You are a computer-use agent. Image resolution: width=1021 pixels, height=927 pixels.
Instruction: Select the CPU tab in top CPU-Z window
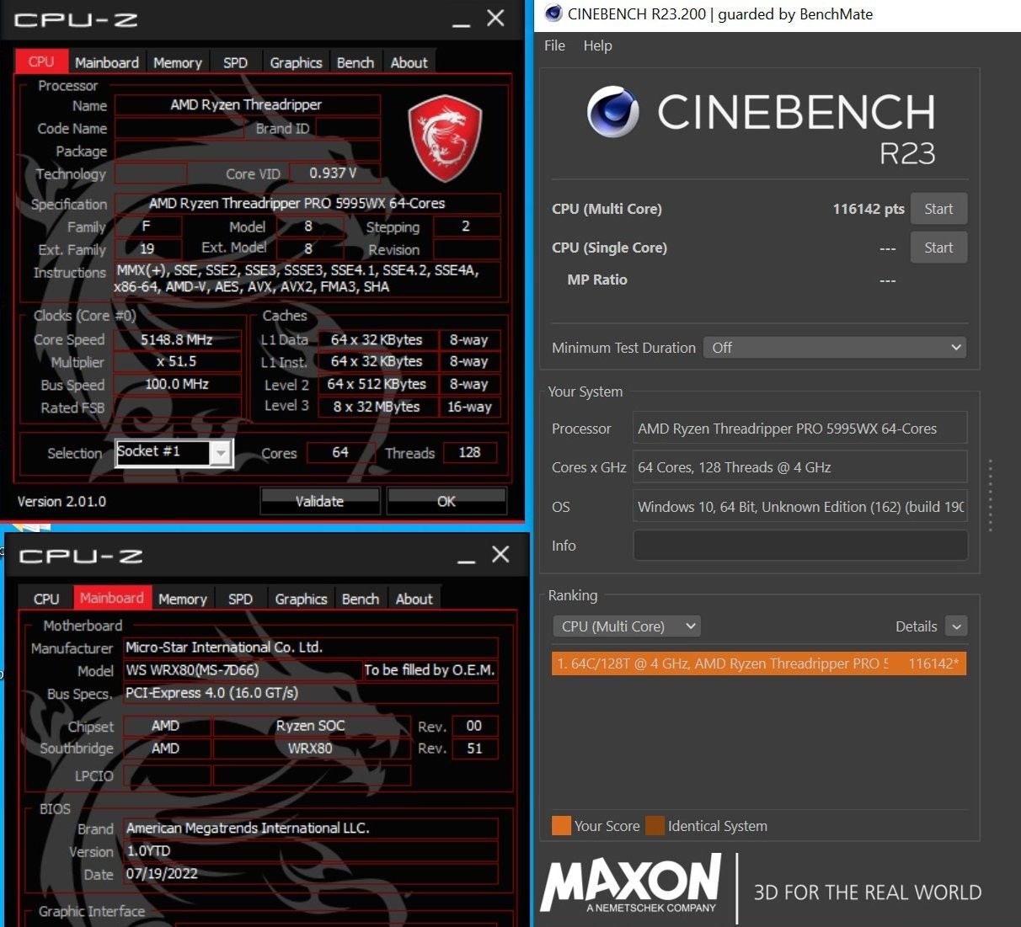pos(41,61)
